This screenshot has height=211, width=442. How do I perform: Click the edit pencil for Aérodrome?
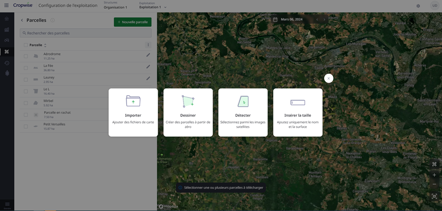point(148,55)
